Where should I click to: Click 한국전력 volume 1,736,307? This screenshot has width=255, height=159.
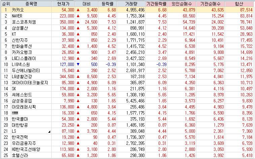[x=135, y=137]
